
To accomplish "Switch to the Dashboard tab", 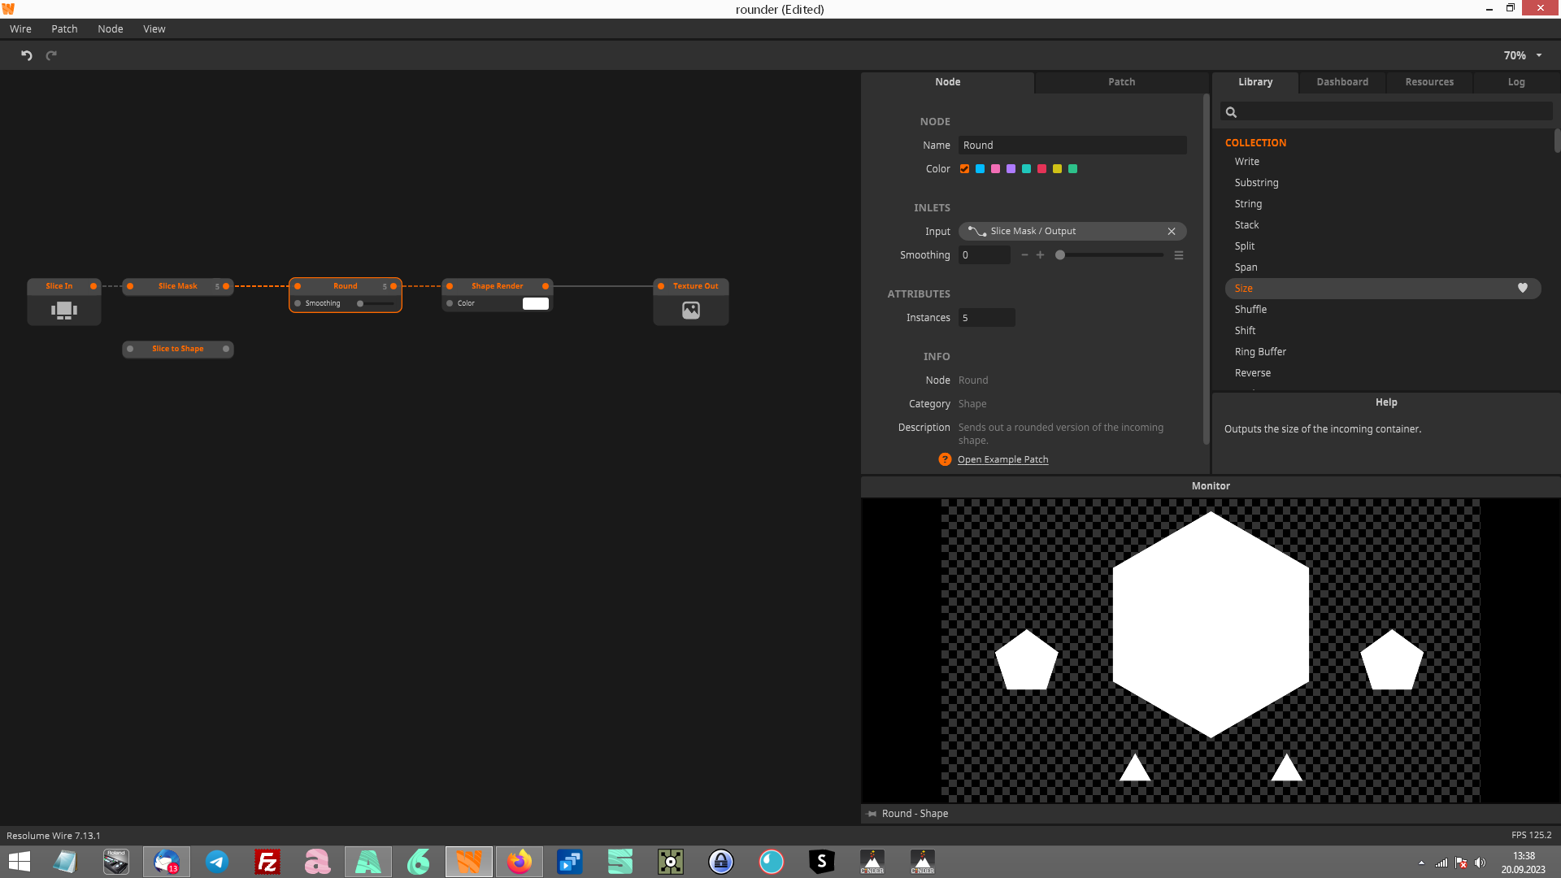I will [x=1341, y=82].
